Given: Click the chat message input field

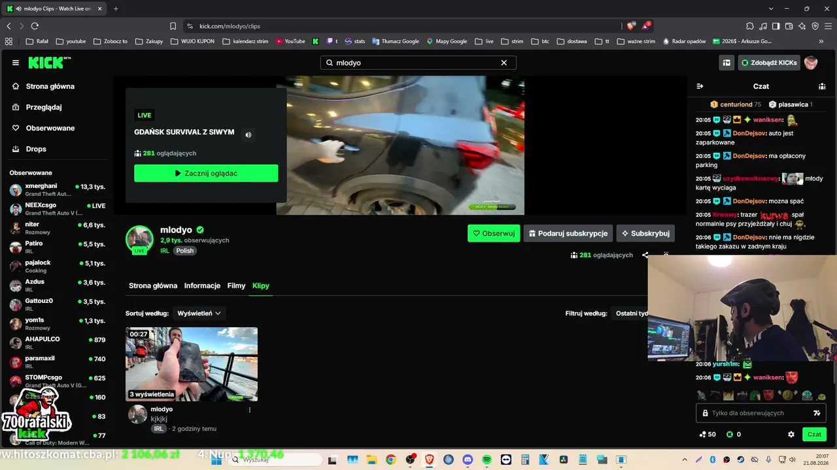Looking at the screenshot, I should (760, 413).
